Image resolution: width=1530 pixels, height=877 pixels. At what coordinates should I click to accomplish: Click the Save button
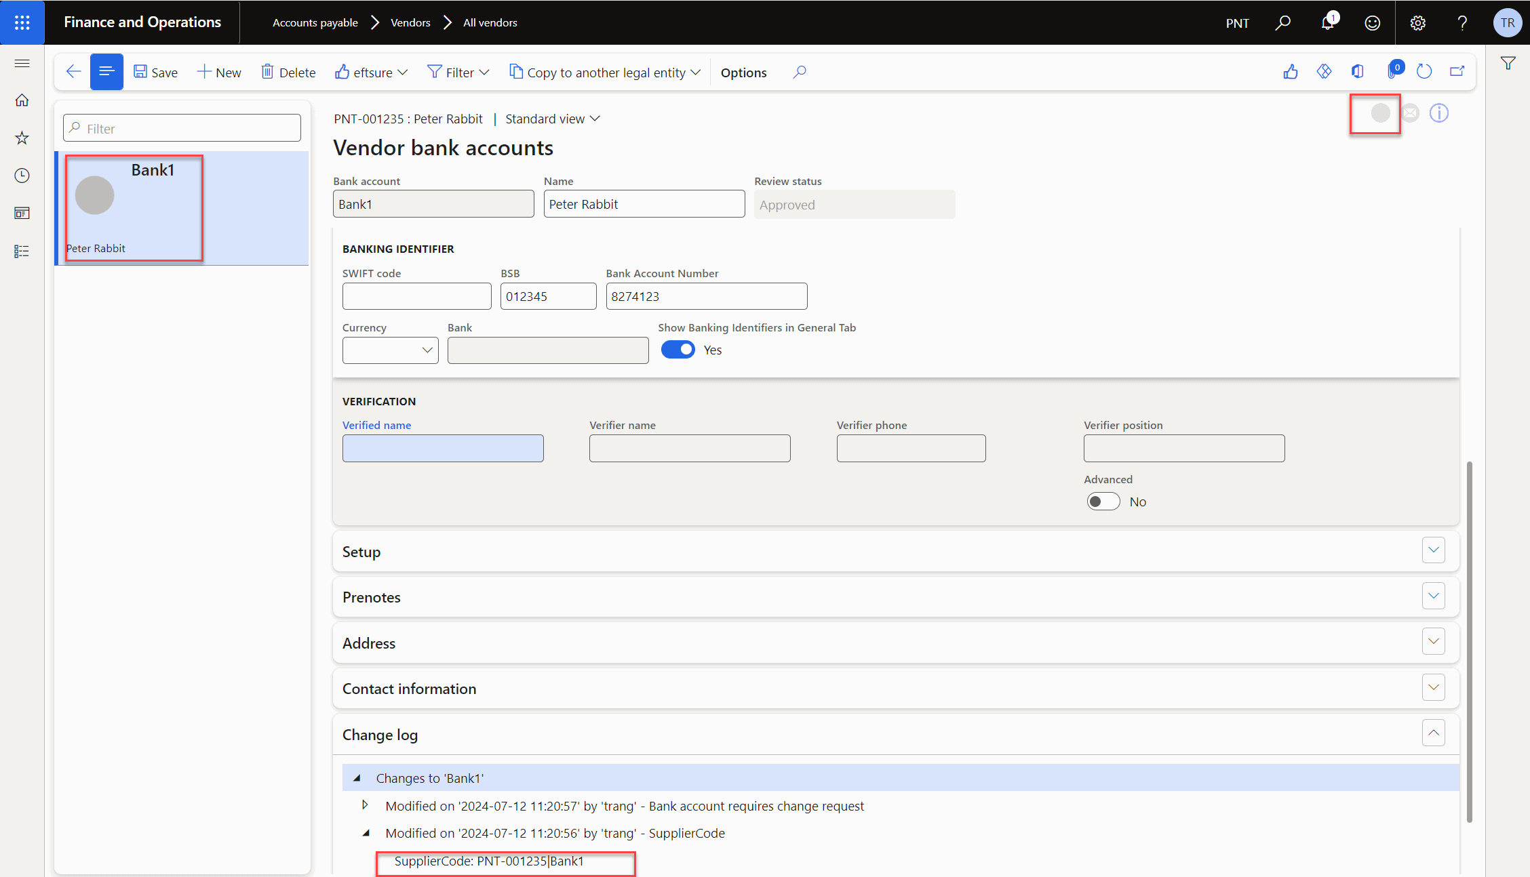(x=156, y=72)
